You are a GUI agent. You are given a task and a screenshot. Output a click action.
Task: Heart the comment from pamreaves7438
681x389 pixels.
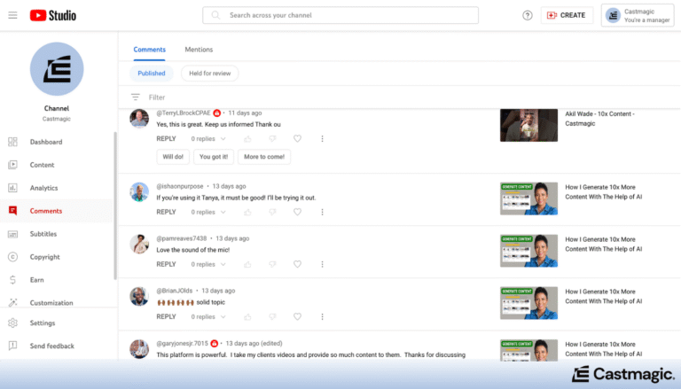297,264
